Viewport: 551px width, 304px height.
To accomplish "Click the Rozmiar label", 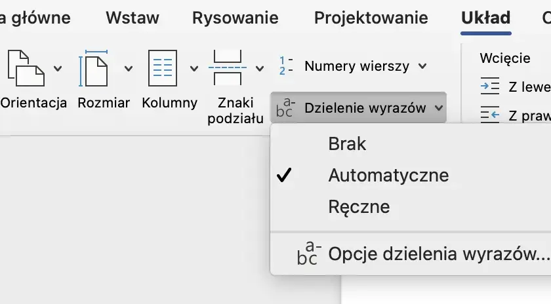I will pyautogui.click(x=104, y=103).
